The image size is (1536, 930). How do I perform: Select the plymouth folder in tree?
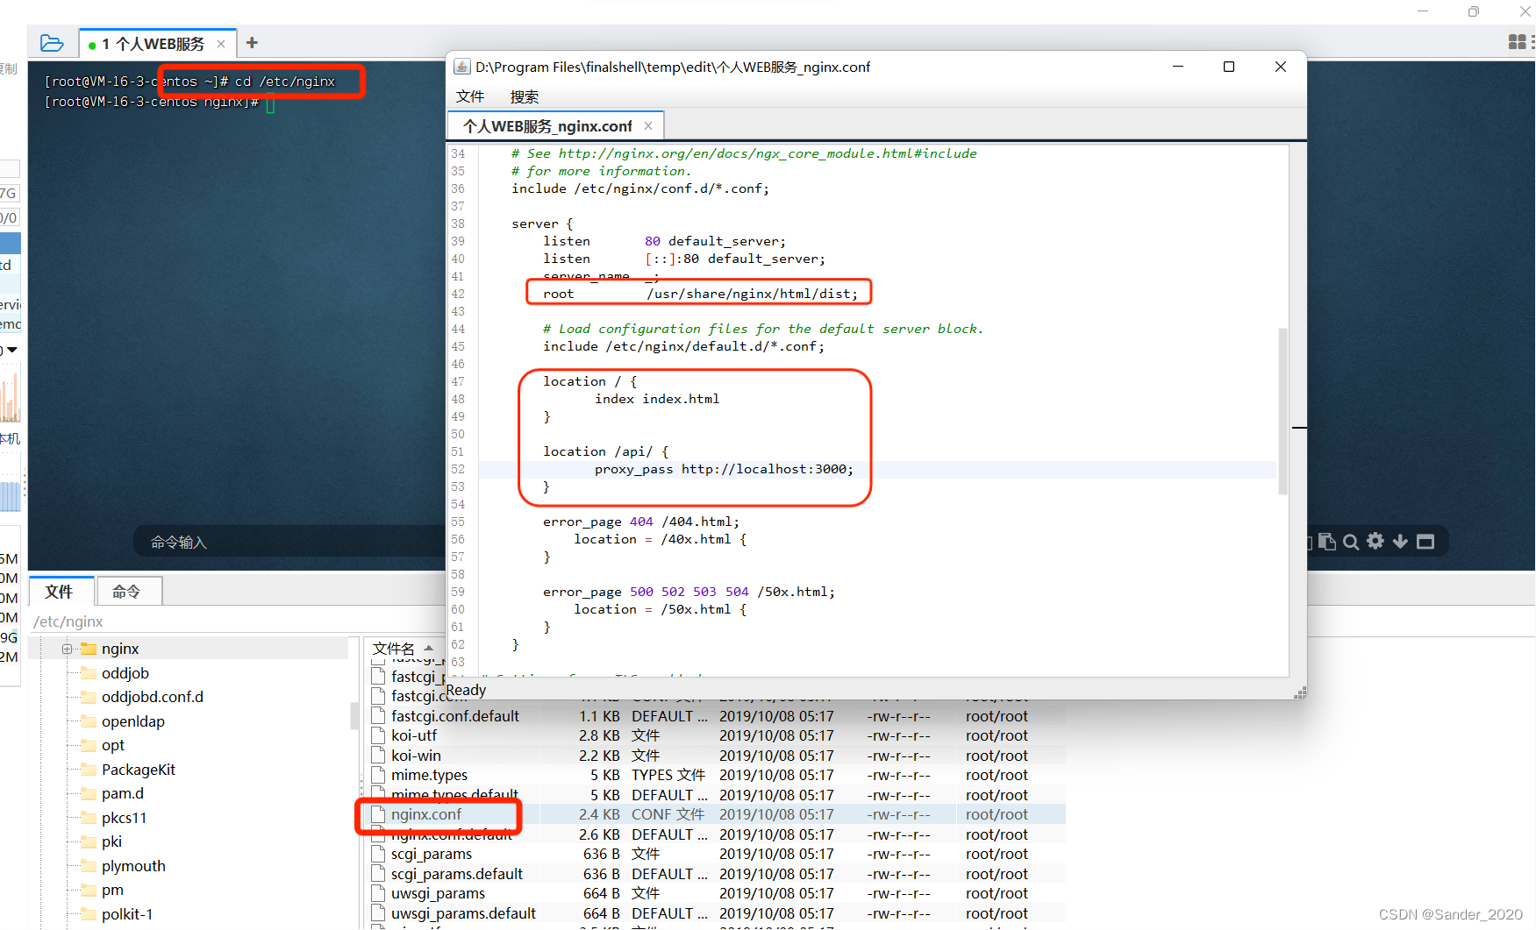[132, 866]
